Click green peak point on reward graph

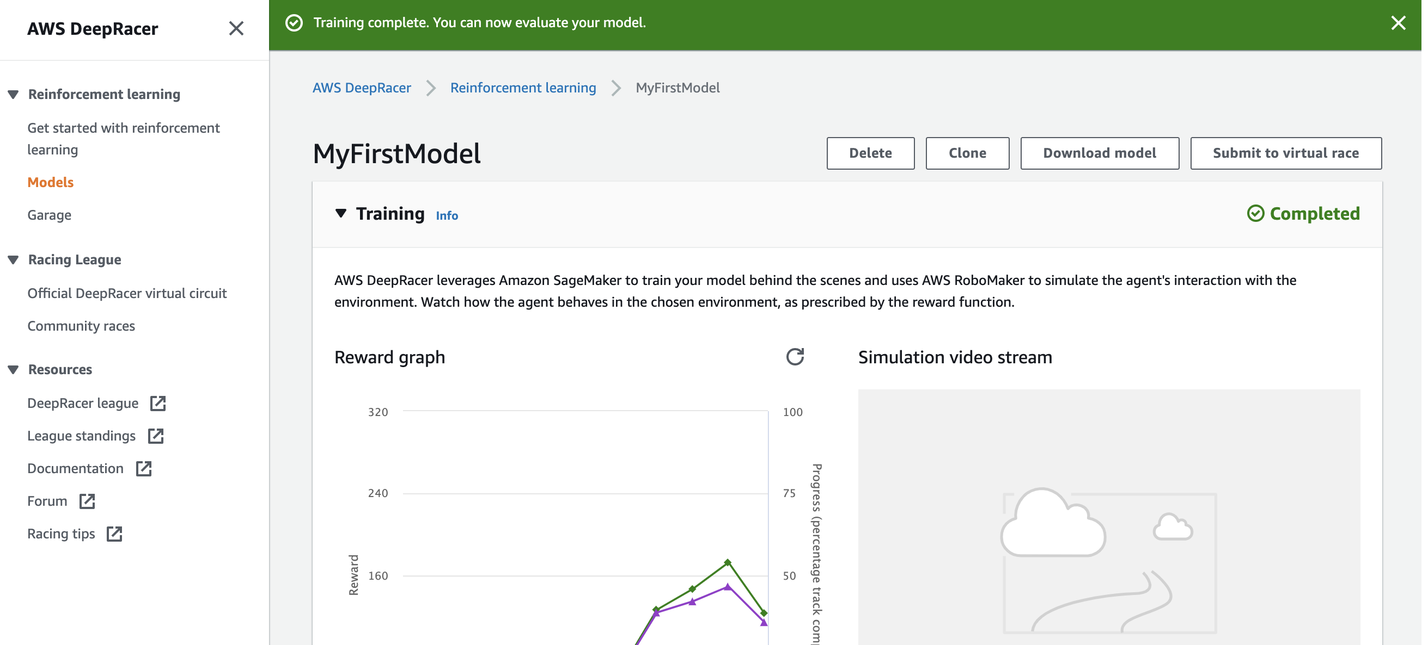pyautogui.click(x=727, y=562)
